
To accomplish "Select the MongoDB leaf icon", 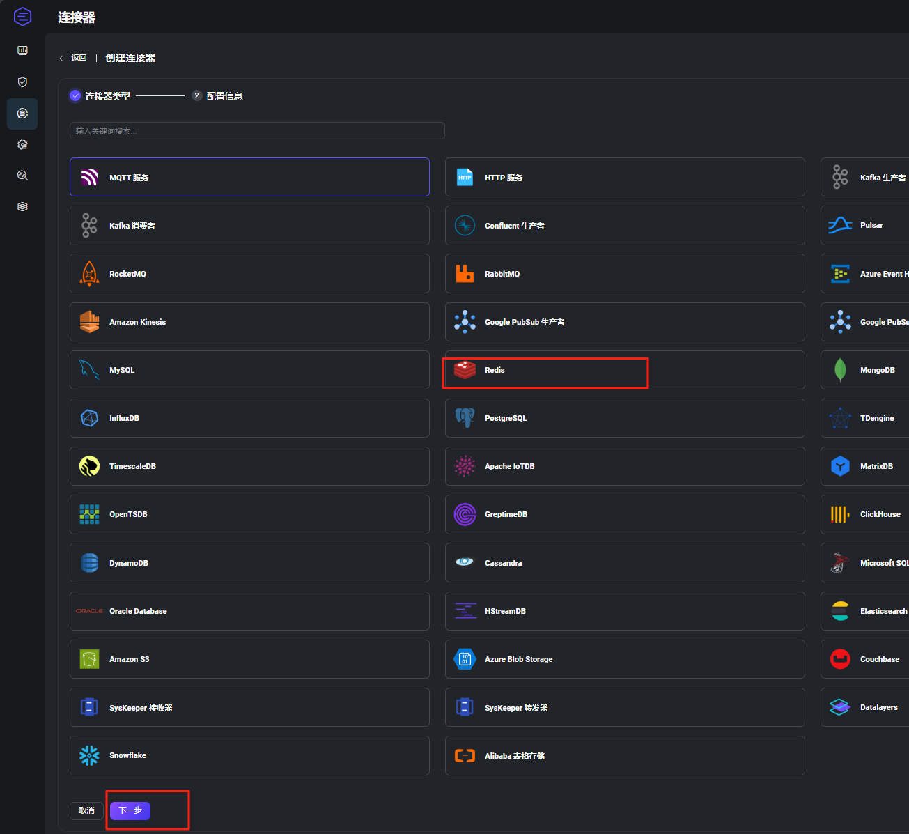I will tap(840, 369).
